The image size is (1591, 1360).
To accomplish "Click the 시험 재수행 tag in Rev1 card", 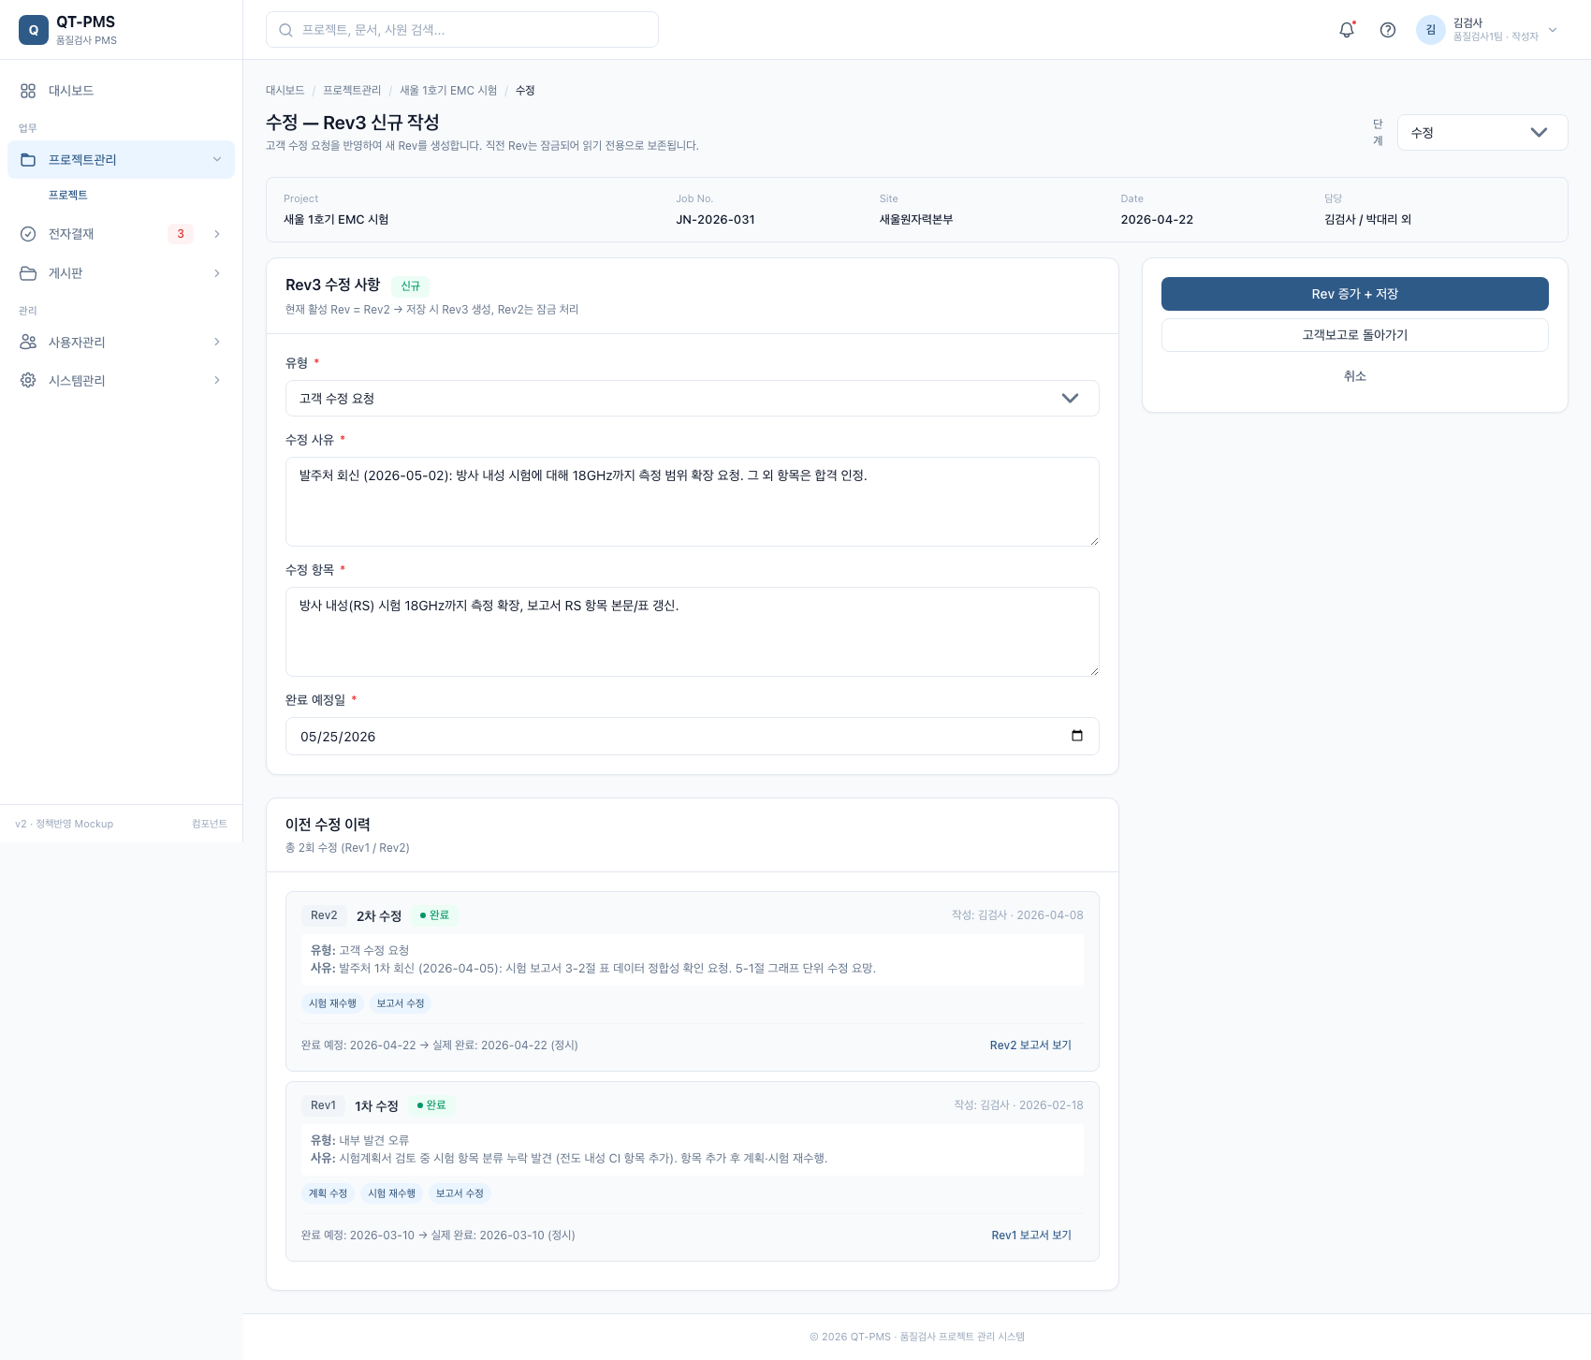I will 391,1193.
